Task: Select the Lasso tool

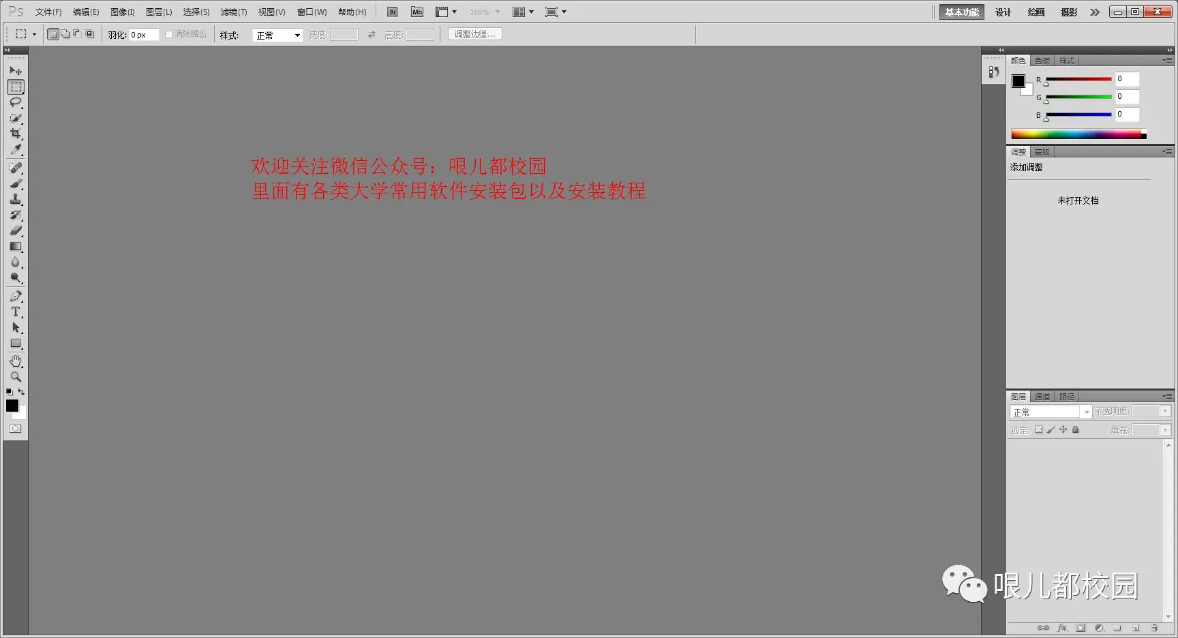Action: pos(16,102)
